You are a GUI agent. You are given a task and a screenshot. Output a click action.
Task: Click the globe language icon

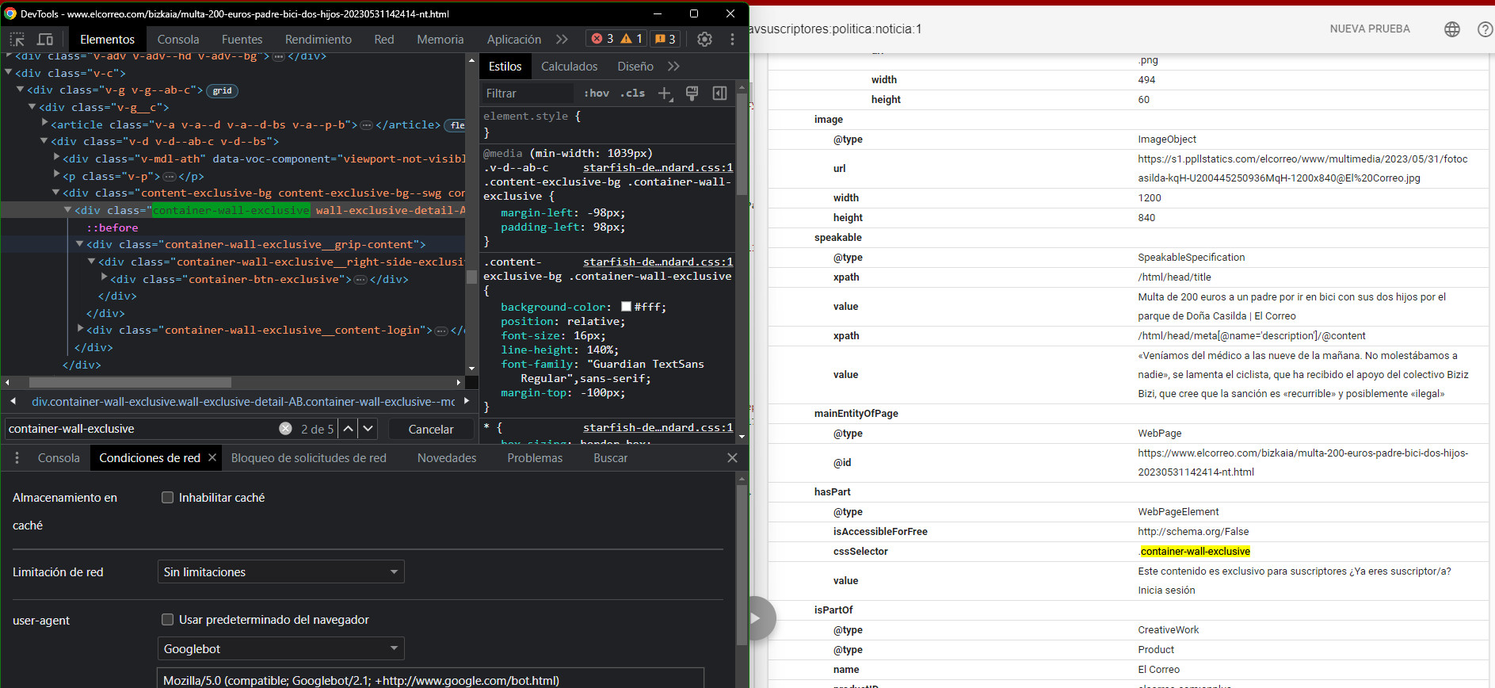click(x=1451, y=29)
